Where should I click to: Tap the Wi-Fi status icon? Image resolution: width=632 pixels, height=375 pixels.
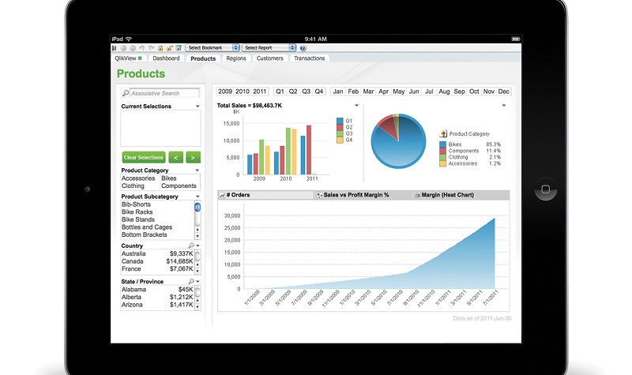(129, 39)
